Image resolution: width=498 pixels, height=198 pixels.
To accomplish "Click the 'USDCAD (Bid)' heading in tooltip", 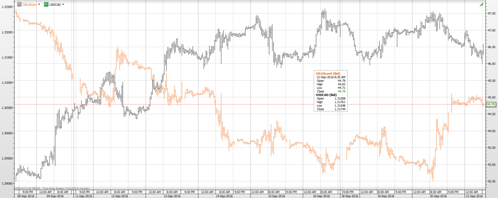I will pos(325,95).
